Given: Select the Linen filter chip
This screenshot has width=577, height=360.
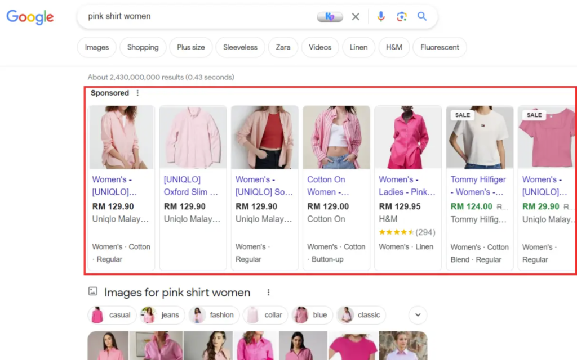Looking at the screenshot, I should pos(359,47).
